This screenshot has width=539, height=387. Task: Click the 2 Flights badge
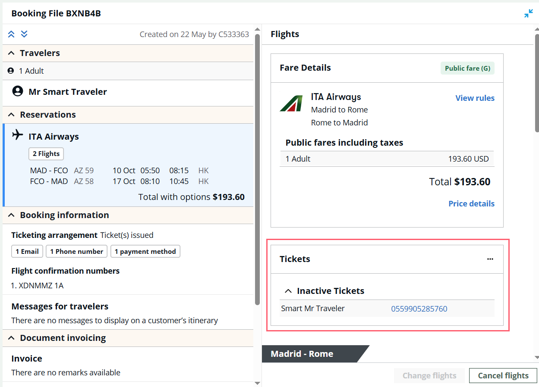46,154
